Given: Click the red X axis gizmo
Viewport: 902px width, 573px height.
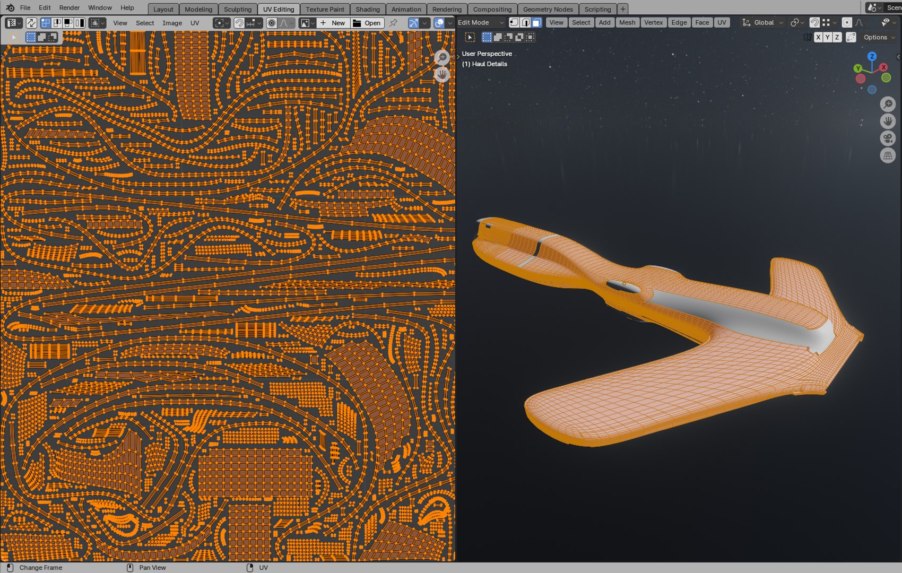Looking at the screenshot, I should click(x=883, y=67).
